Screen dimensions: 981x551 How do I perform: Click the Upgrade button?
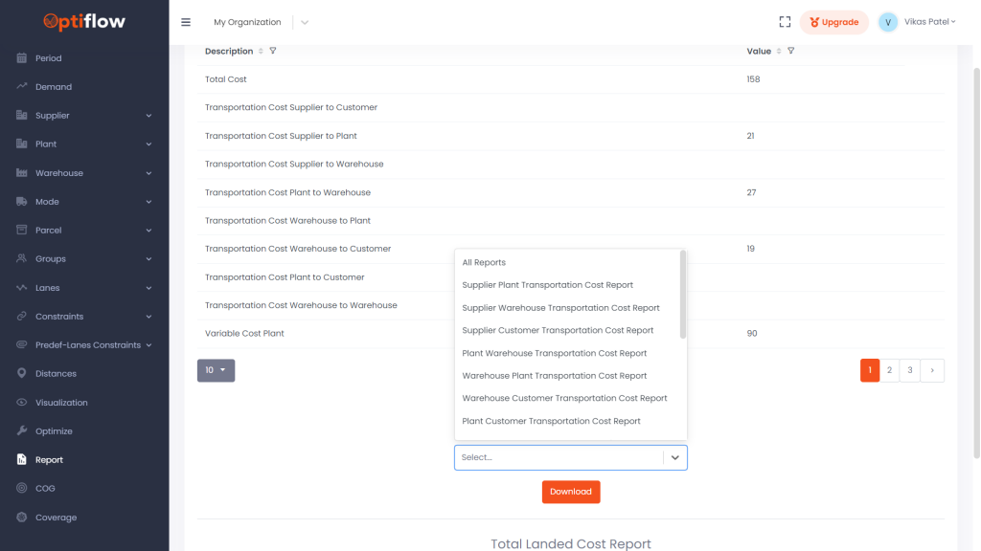[833, 22]
